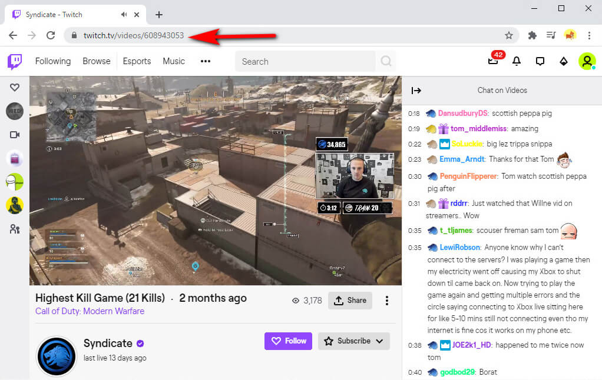Click the Follow button

288,341
